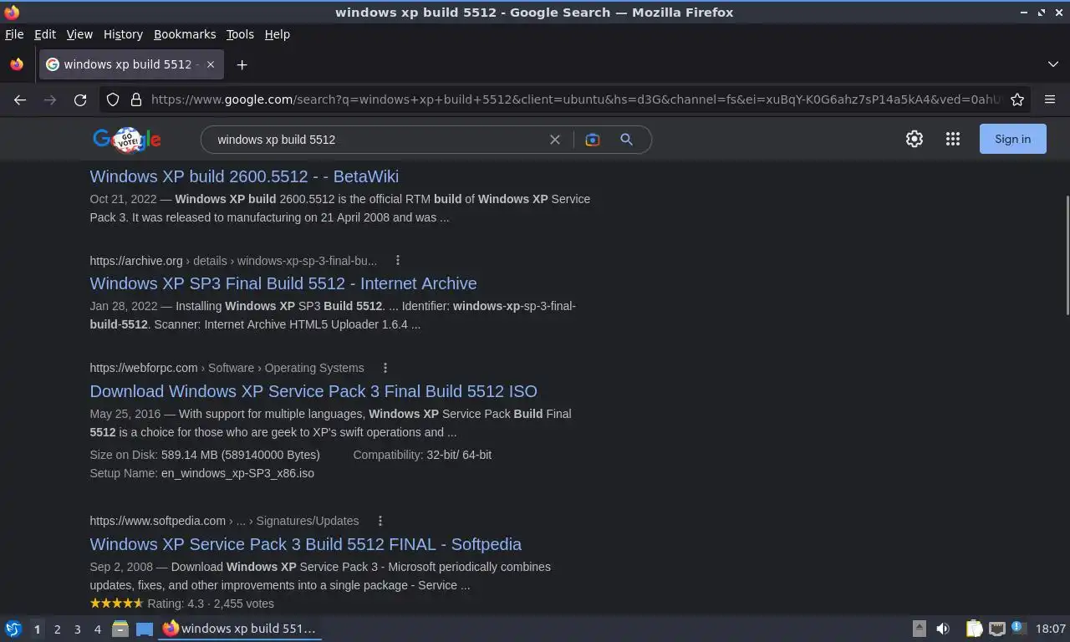The height and width of the screenshot is (642, 1070).
Task: Click the 'Setup Name: en_windows_xp-SP3_x86.iso' text
Action: pyautogui.click(x=201, y=473)
